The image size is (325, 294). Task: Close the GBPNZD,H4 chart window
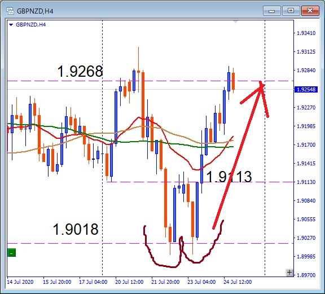(310, 11)
